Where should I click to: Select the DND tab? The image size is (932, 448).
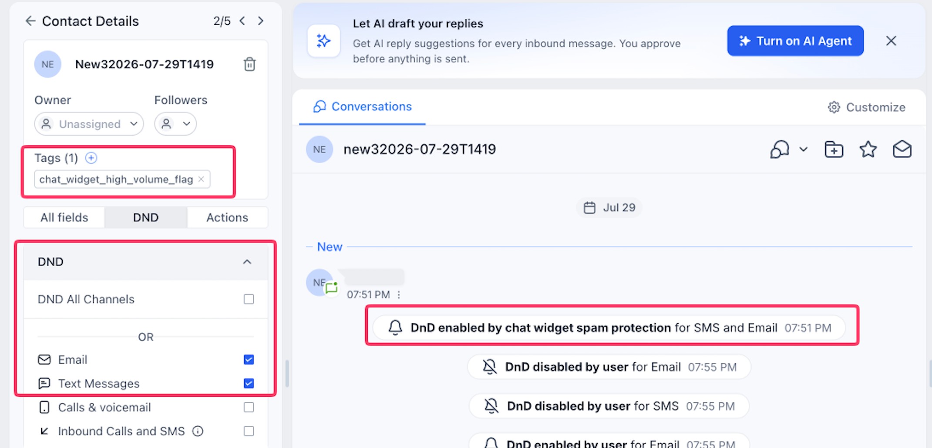(146, 217)
